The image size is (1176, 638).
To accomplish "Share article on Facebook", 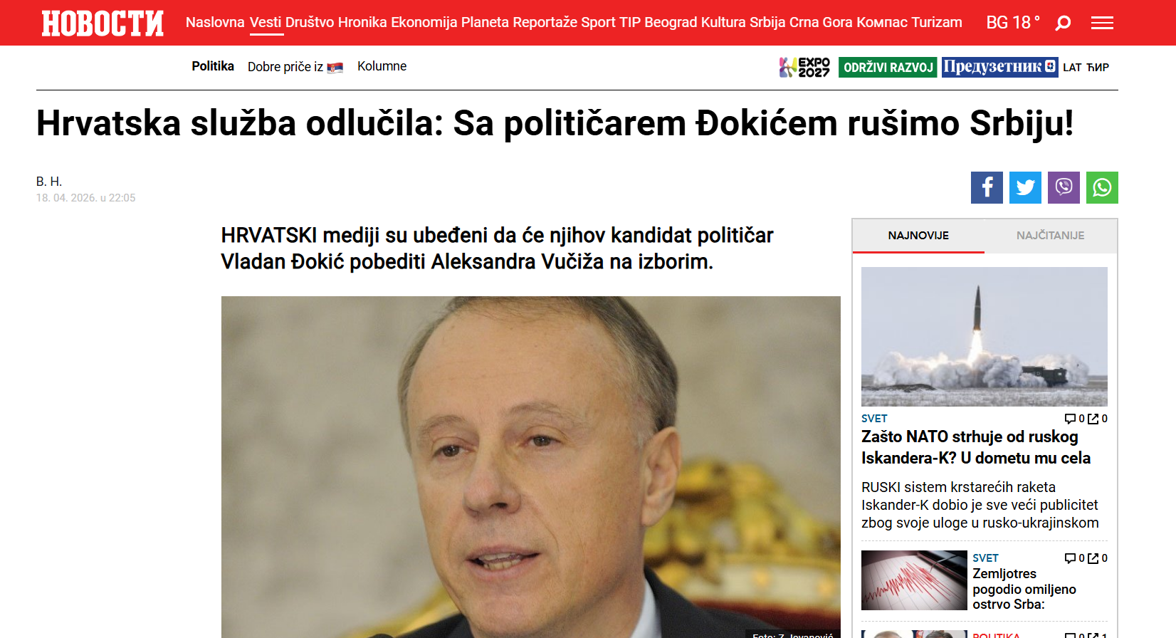I will click(x=987, y=187).
